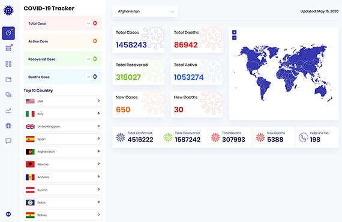Zoom in on the world map
Viewport: 342px width, 222px height.
[234, 32]
